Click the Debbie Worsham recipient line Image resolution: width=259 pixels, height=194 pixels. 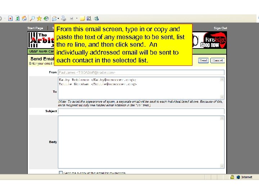(98, 84)
